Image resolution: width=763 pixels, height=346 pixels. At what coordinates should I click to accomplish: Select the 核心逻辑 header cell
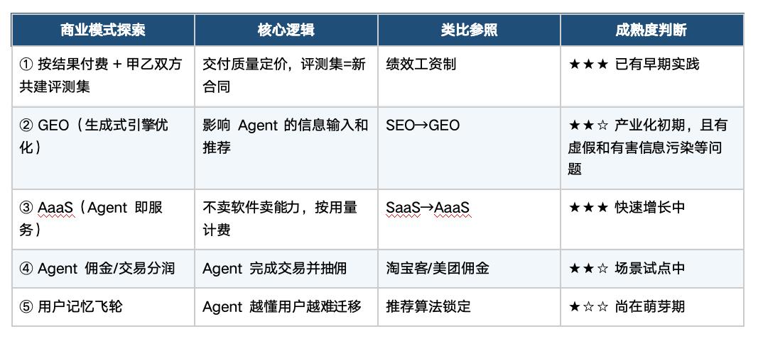[x=286, y=30]
